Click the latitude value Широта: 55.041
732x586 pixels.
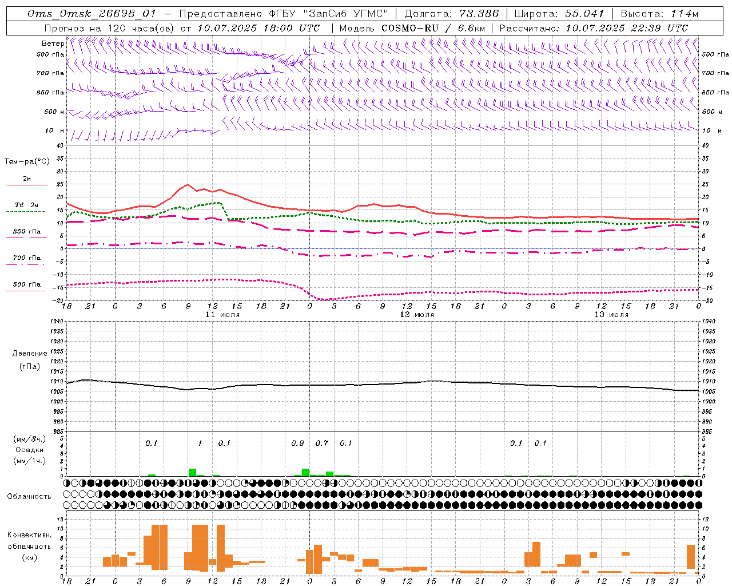tap(559, 14)
